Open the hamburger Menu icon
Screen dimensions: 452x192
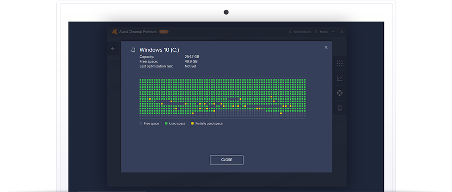(x=316, y=32)
